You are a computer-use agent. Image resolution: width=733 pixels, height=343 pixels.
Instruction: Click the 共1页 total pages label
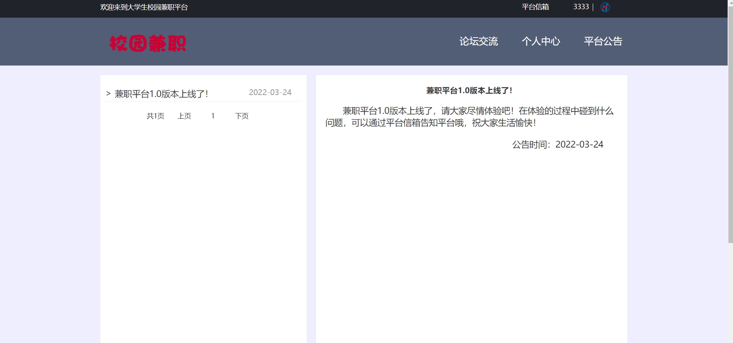pos(155,116)
